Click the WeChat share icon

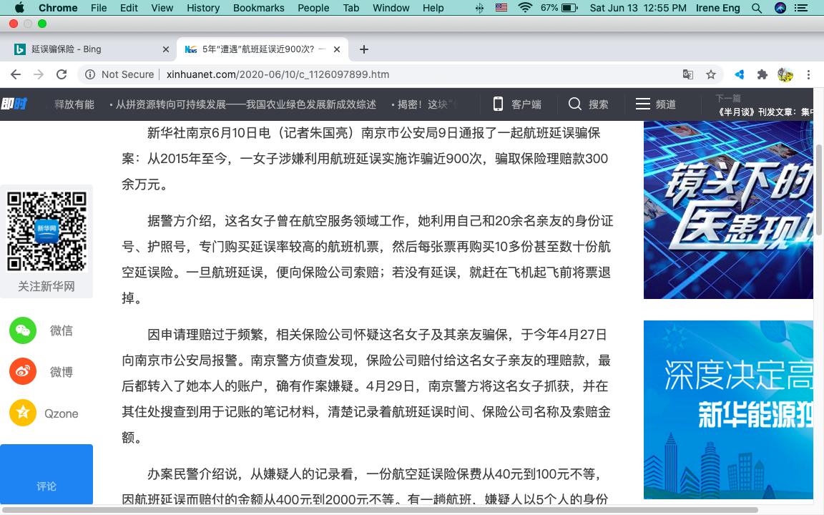click(23, 330)
